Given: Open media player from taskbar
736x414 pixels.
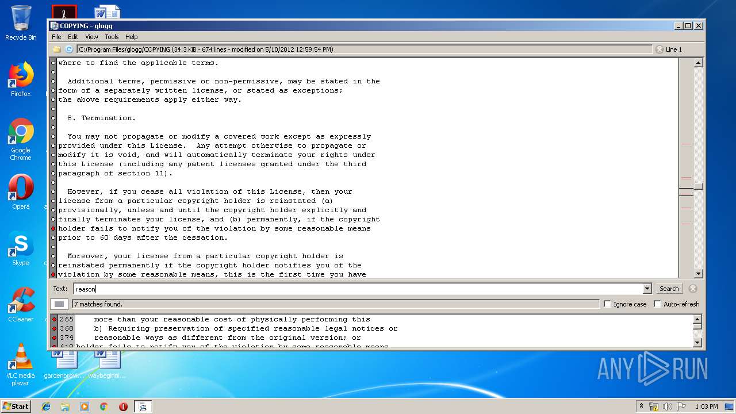Looking at the screenshot, I should click(85, 407).
